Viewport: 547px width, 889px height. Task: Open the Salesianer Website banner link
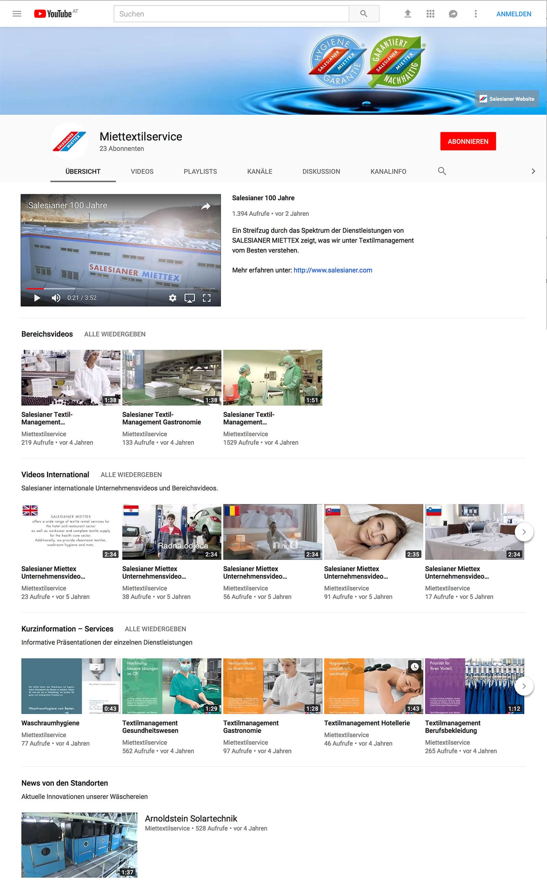pyautogui.click(x=506, y=99)
